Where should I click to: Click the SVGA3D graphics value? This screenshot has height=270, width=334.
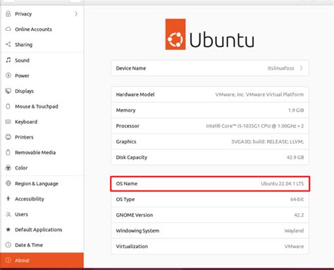(x=268, y=141)
